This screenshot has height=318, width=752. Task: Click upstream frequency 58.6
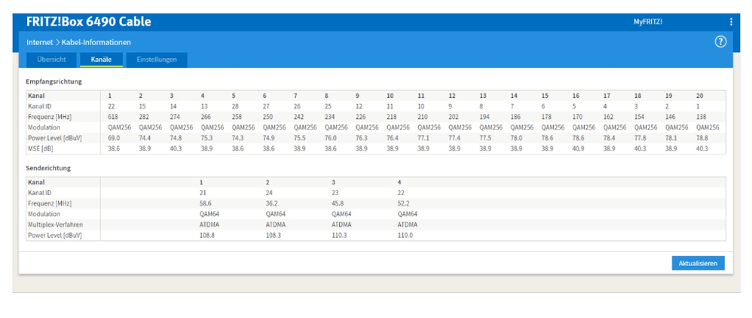(206, 203)
